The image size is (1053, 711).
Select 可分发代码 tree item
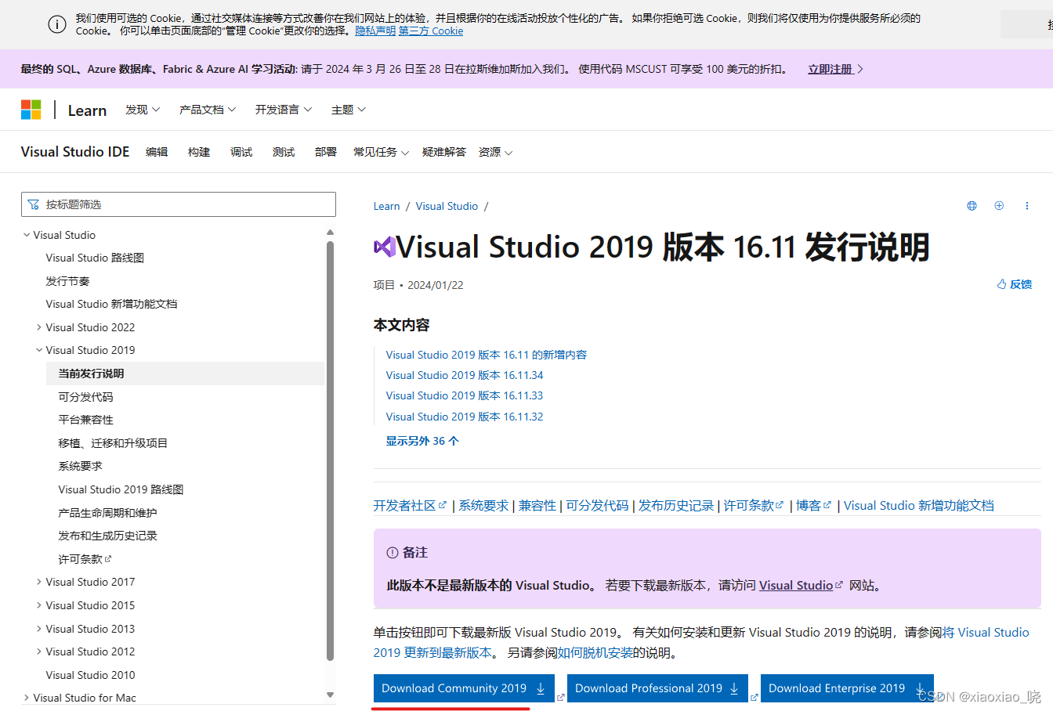point(85,397)
